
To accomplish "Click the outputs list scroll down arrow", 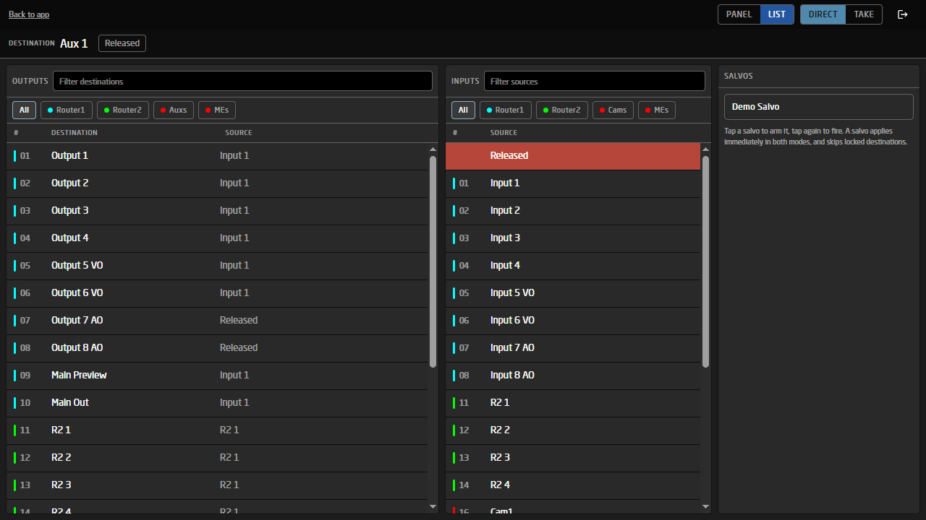I will (433, 507).
